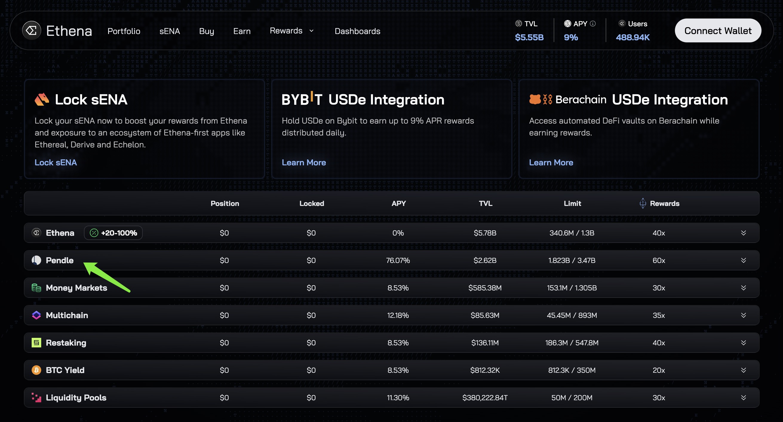Viewport: 783px width, 422px height.
Task: Click the 60x rewards value for Pendle
Action: 659,260
